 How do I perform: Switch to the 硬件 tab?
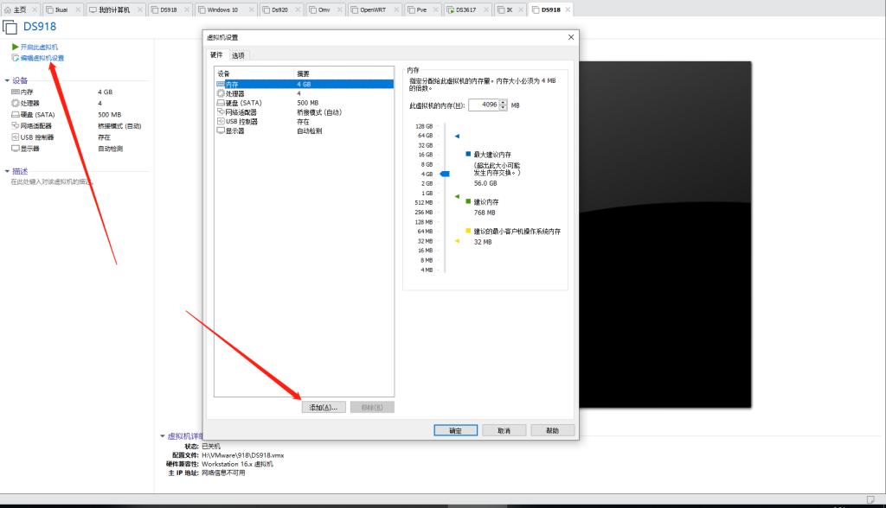pyautogui.click(x=216, y=54)
